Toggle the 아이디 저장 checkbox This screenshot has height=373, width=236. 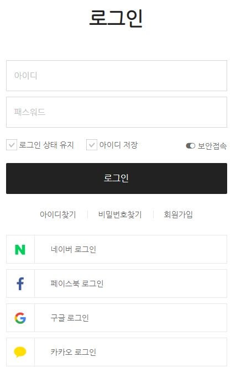click(x=92, y=145)
